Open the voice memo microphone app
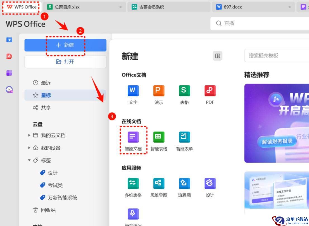Viewport: 309px width, 226px height. click(133, 214)
